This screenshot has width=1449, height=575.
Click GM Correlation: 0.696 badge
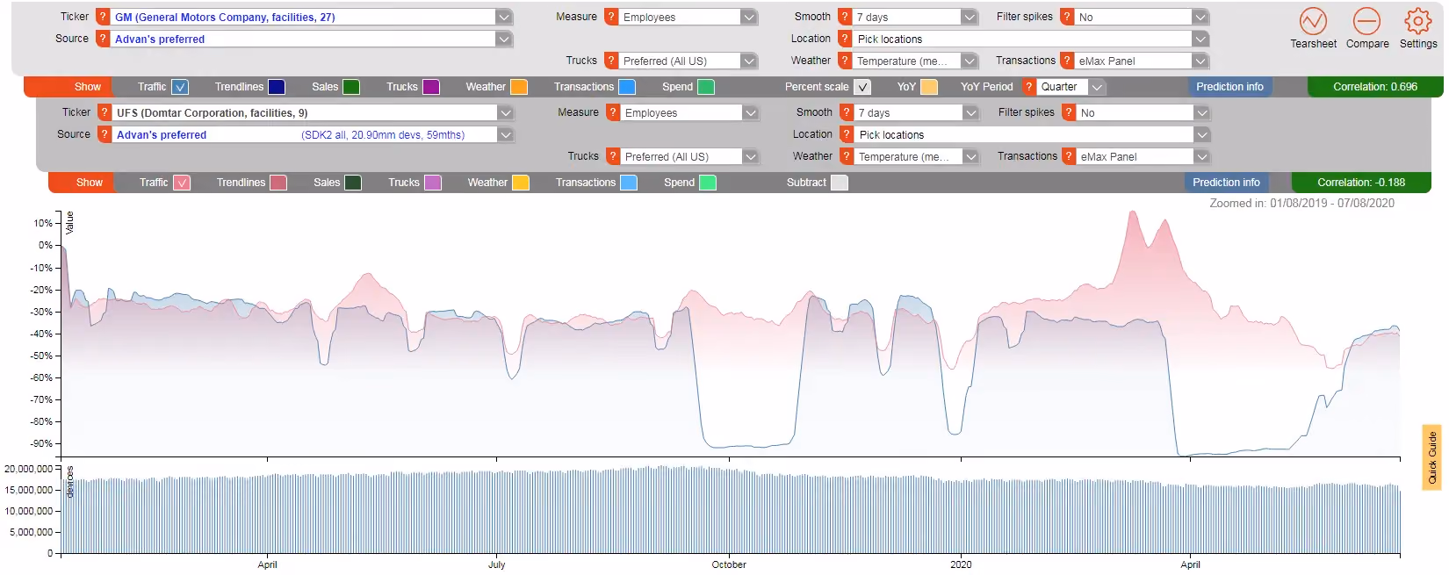pos(1374,87)
